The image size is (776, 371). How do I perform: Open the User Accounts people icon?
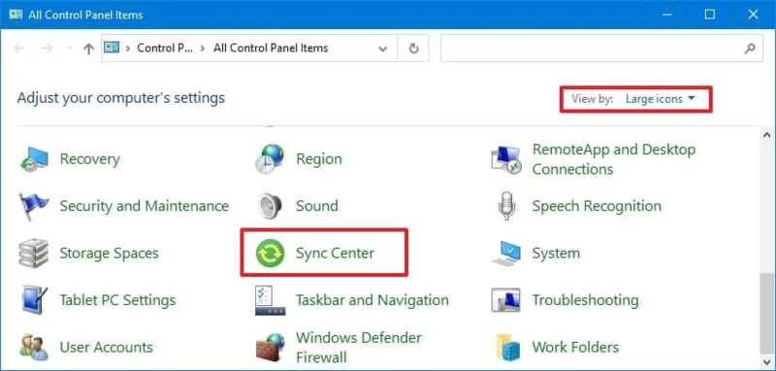[34, 347]
